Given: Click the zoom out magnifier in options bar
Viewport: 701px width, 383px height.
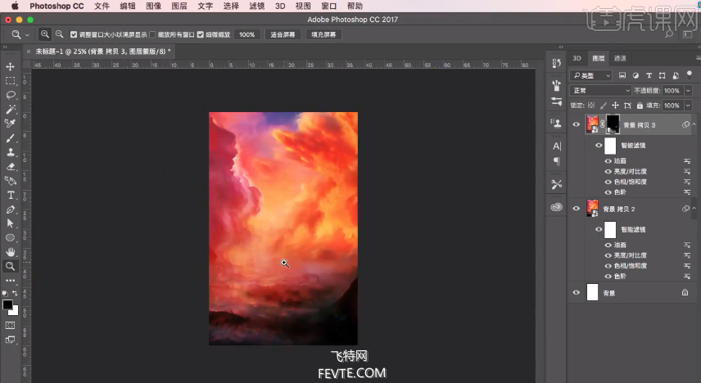Looking at the screenshot, I should tap(59, 34).
